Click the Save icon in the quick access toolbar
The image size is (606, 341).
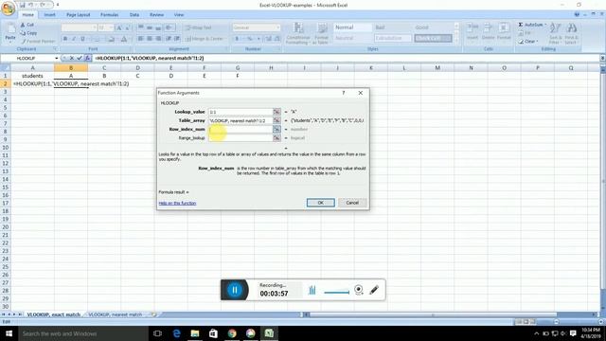[x=23, y=5]
